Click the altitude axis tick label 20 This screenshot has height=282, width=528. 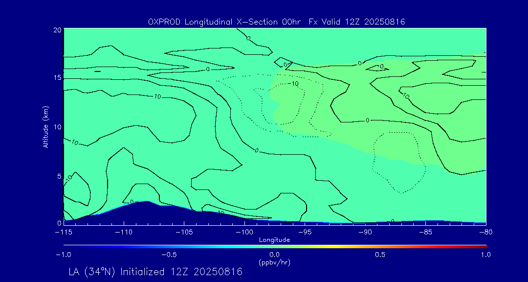click(x=57, y=30)
